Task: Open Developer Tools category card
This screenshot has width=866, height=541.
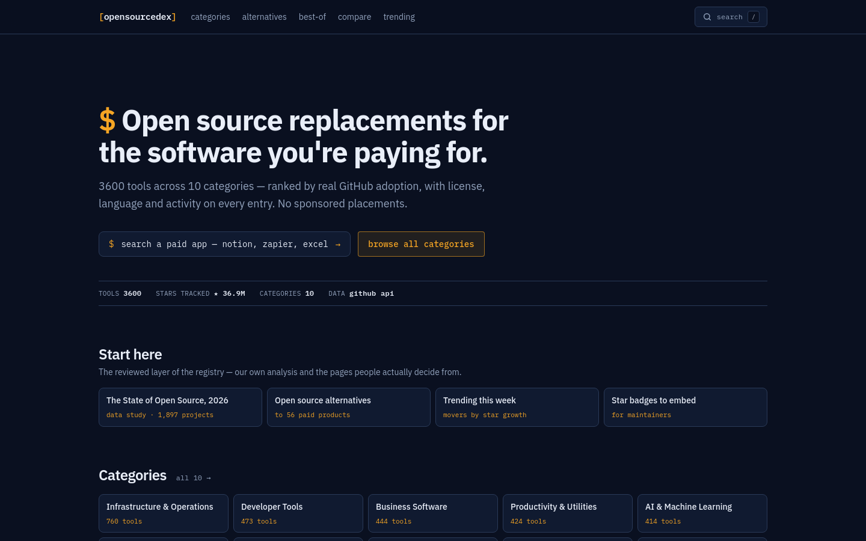Action: [x=298, y=513]
